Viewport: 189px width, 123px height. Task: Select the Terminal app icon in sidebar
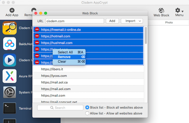click(x=9, y=108)
